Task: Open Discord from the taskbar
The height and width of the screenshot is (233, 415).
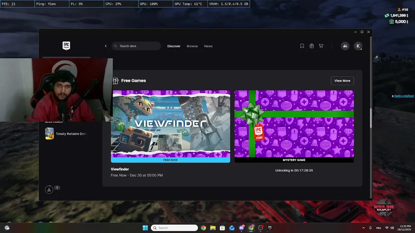Action: pyautogui.click(x=242, y=228)
